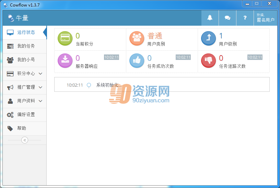Open 我的任务 in the sidebar

(25, 46)
